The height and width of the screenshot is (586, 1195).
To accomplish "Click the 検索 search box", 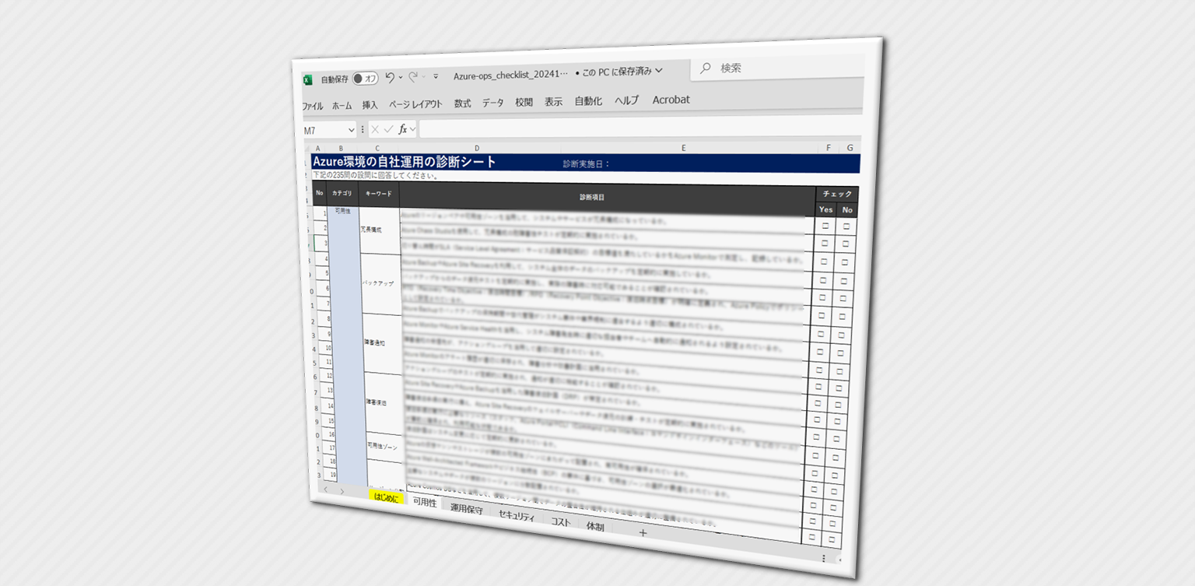I will 777,68.
